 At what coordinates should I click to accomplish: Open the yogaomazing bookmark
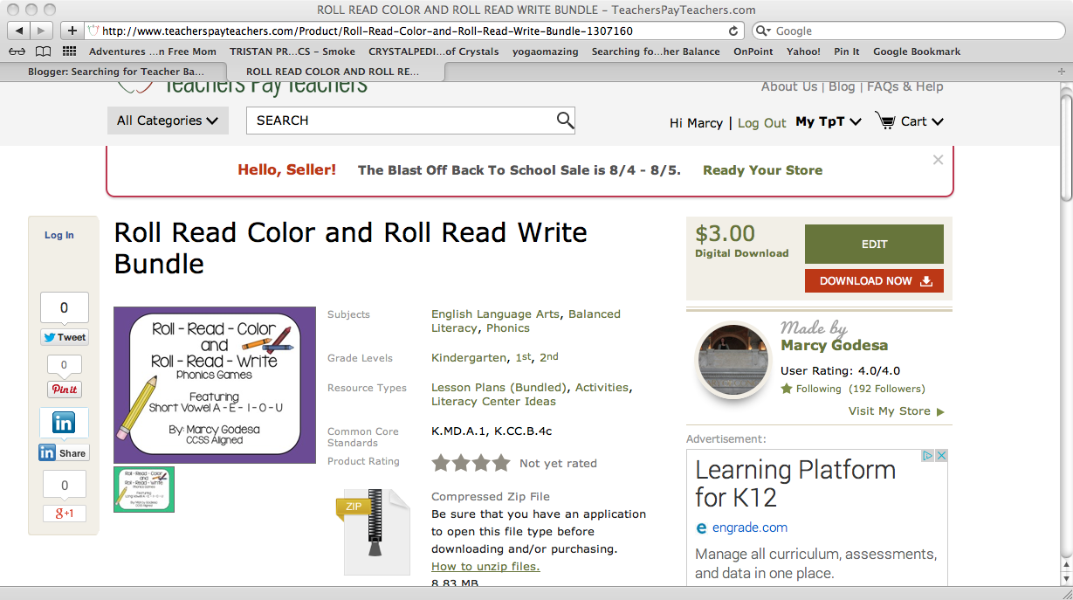(x=545, y=52)
